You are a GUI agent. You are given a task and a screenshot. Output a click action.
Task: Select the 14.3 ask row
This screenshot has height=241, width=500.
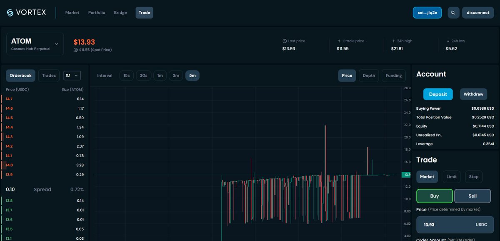(45, 137)
